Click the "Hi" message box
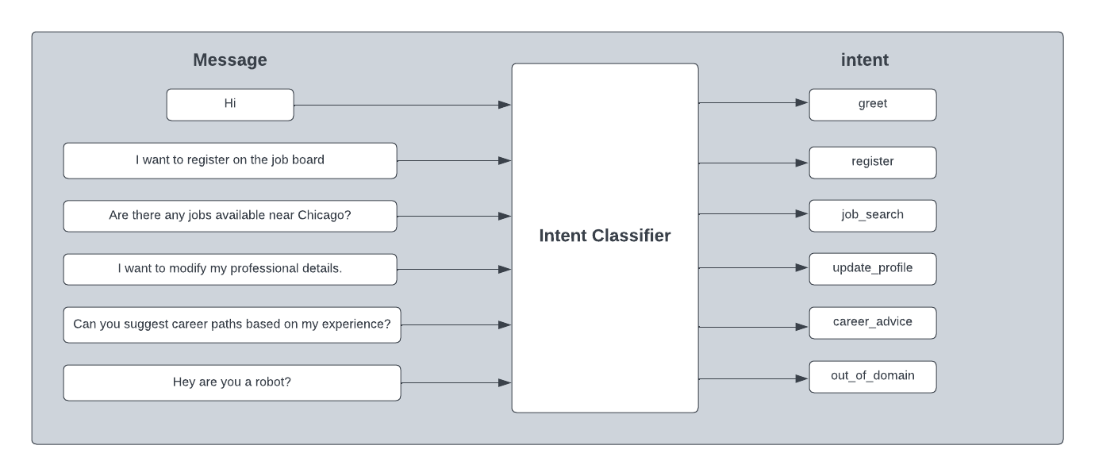 230,104
